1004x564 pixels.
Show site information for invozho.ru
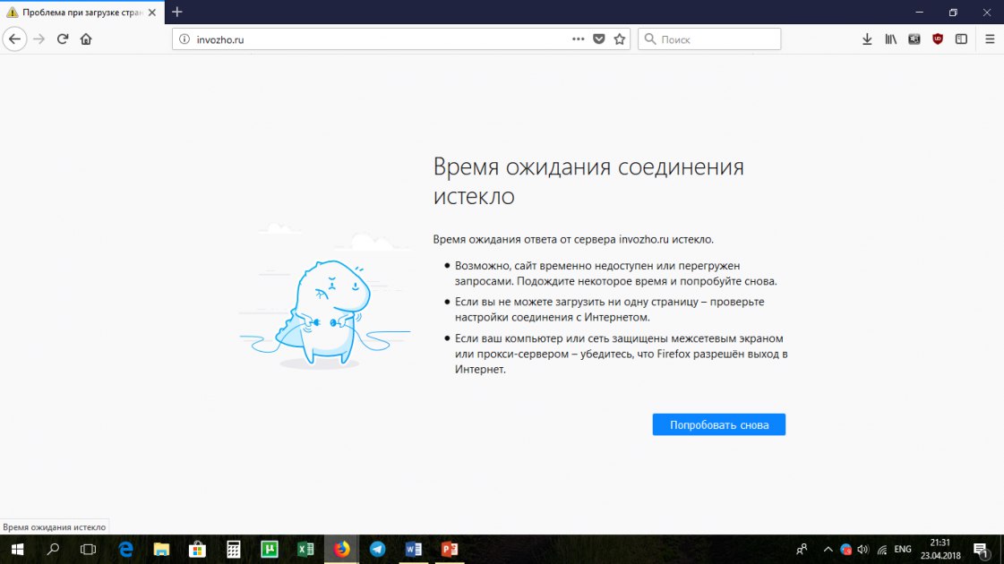184,39
